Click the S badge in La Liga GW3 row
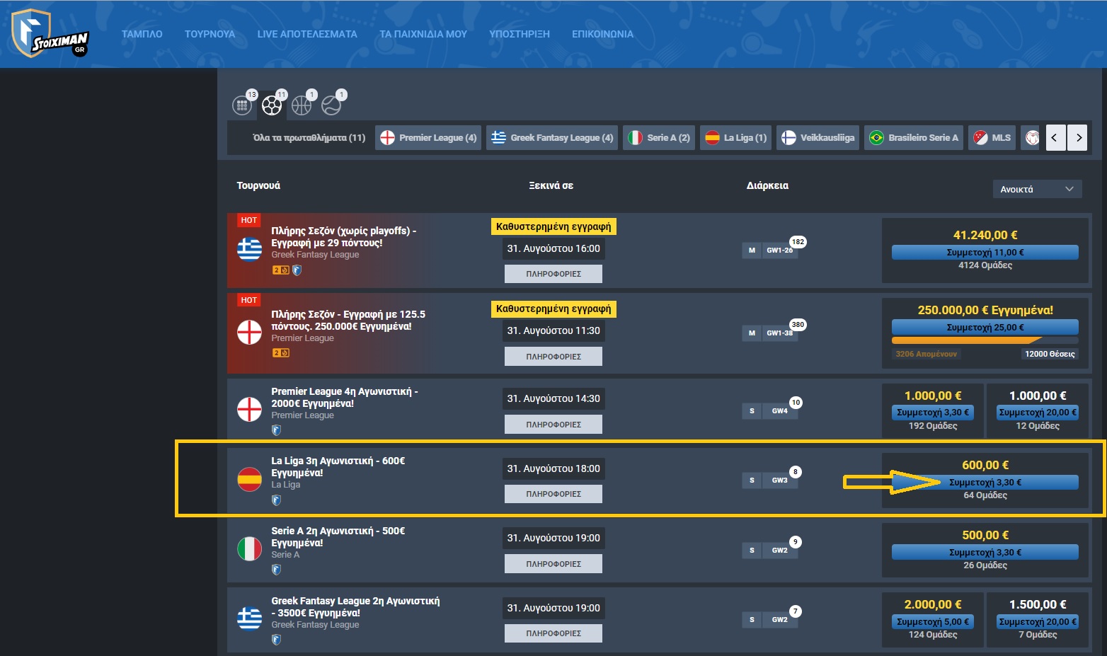The width and height of the screenshot is (1107, 656). pyautogui.click(x=752, y=481)
